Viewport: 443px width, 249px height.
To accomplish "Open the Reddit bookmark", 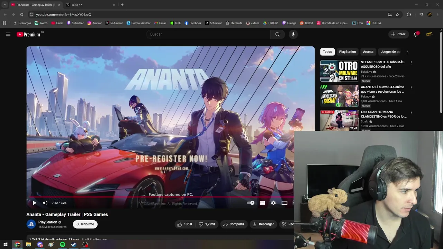I will (307, 23).
